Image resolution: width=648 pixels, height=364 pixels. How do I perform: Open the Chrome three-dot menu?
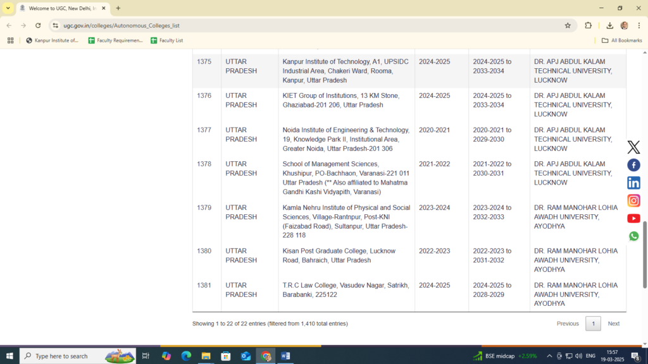639,25
